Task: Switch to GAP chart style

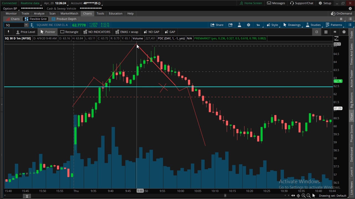Action: tap(170, 32)
